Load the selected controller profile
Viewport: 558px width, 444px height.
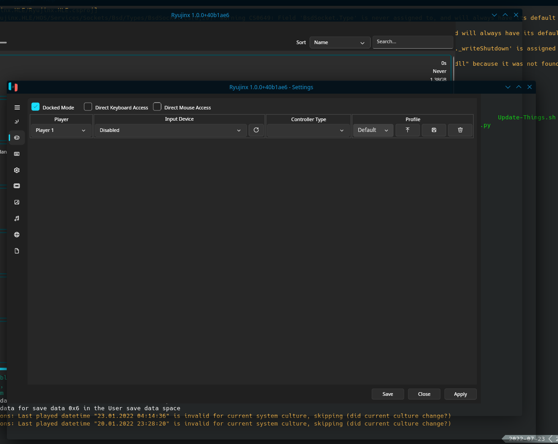[x=407, y=130]
